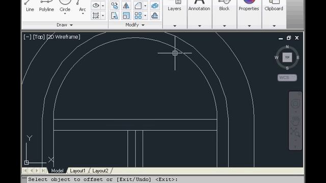This screenshot has width=326, height=183.
Task: Expand the Block panel arrow
Action: click(x=224, y=26)
